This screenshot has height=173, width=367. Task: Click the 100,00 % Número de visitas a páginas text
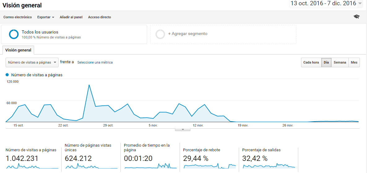pos(51,37)
